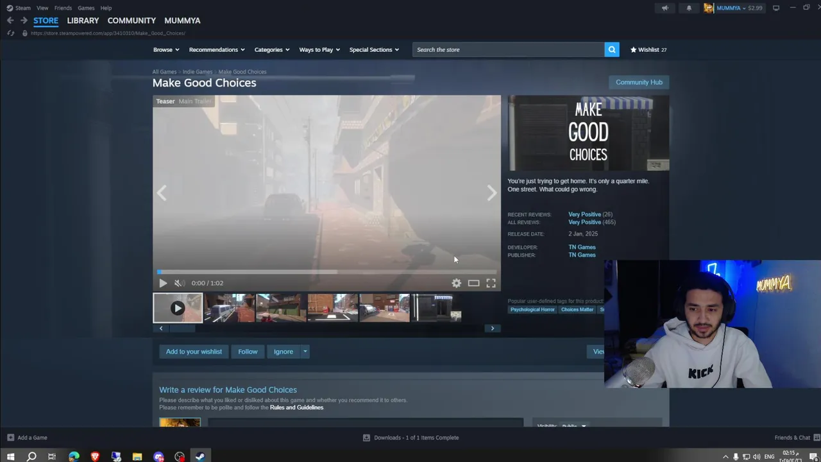
Task: Seek on the video progress bar
Action: 326,272
